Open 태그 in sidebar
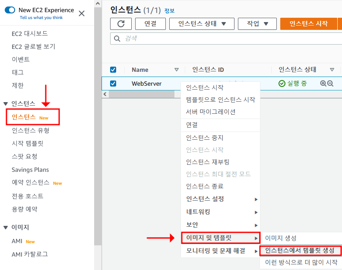The width and height of the screenshot is (342, 270). (x=18, y=72)
